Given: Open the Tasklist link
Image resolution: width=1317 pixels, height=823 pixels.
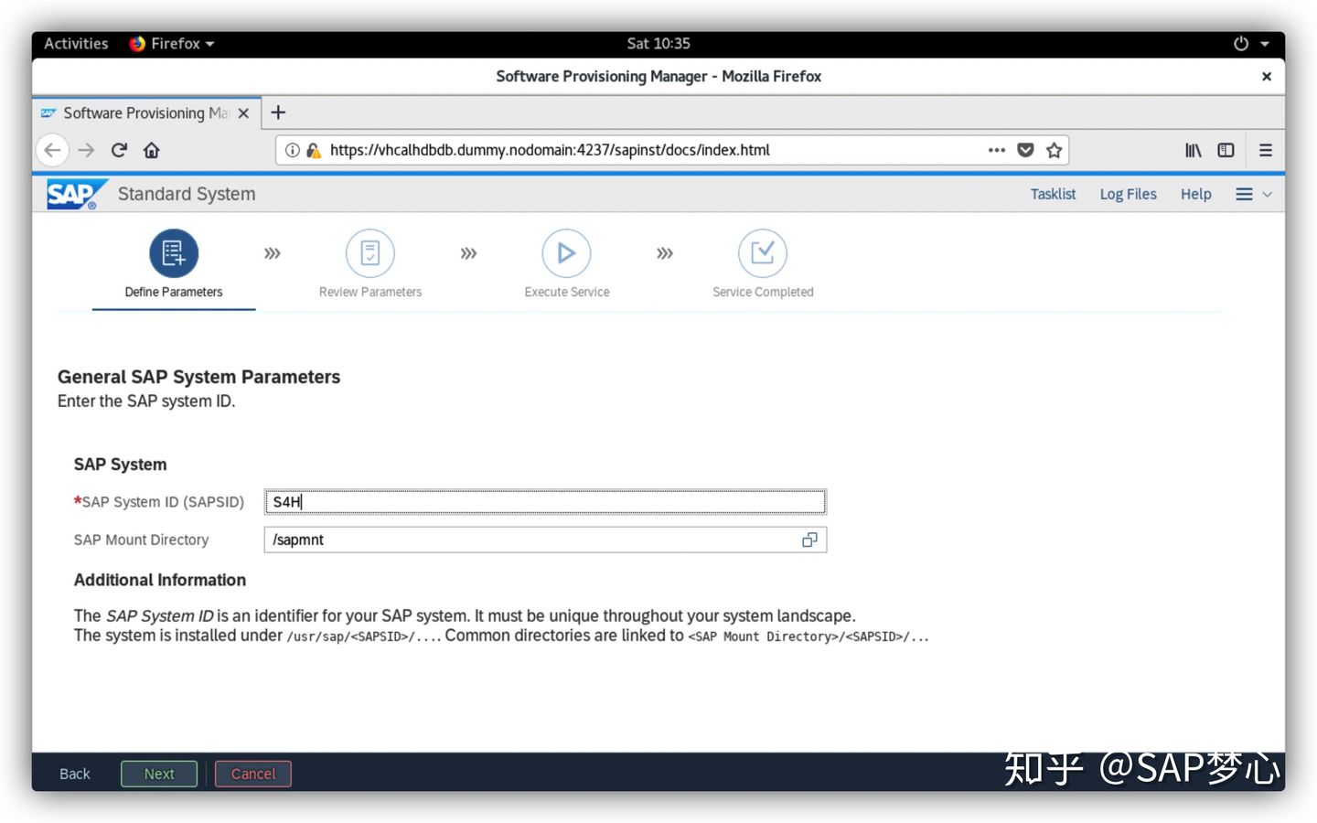Looking at the screenshot, I should [1053, 194].
